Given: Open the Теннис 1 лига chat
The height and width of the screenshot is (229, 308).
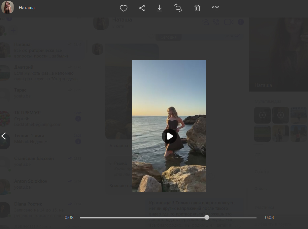Looking at the screenshot, I should (x=42, y=141).
